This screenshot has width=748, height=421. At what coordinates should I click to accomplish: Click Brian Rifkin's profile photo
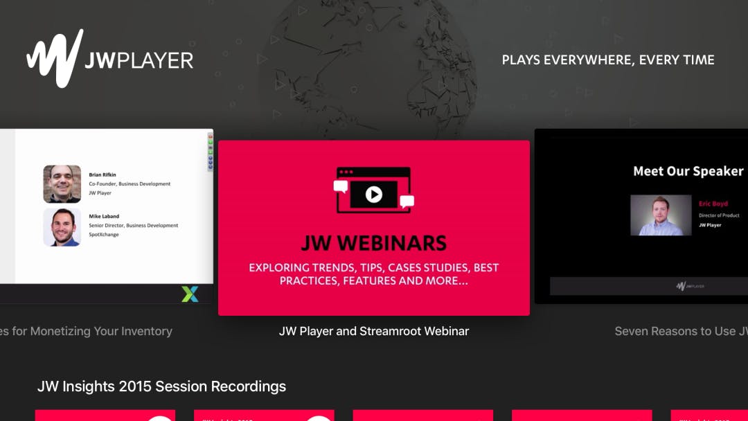(x=62, y=183)
